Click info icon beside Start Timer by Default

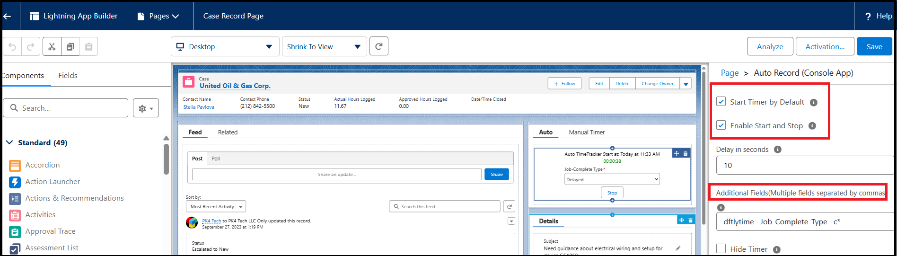coord(814,102)
